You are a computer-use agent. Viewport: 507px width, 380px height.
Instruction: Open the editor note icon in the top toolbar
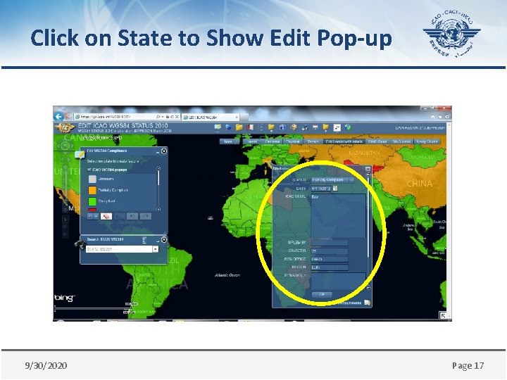[218, 127]
